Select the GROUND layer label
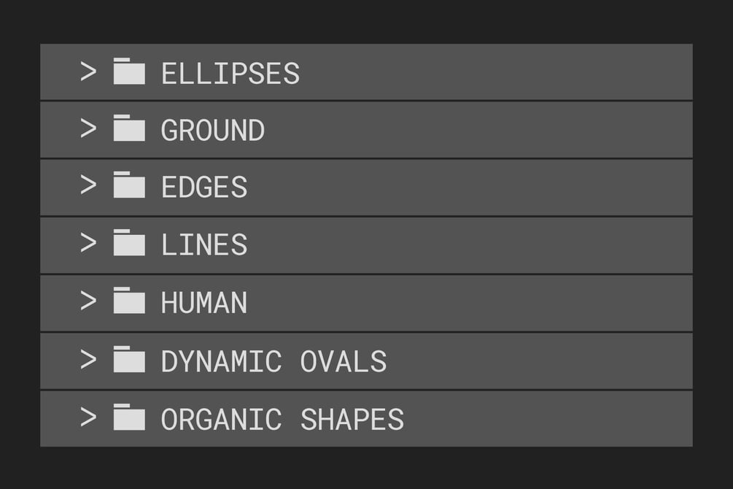 212,131
